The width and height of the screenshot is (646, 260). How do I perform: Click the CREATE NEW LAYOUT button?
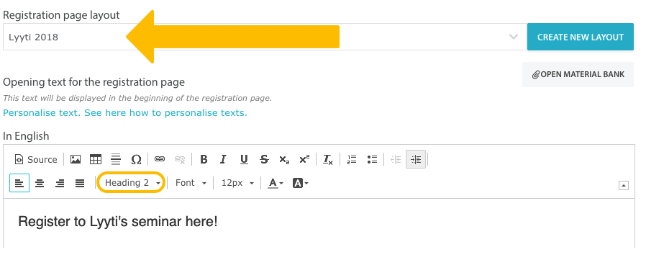580,37
